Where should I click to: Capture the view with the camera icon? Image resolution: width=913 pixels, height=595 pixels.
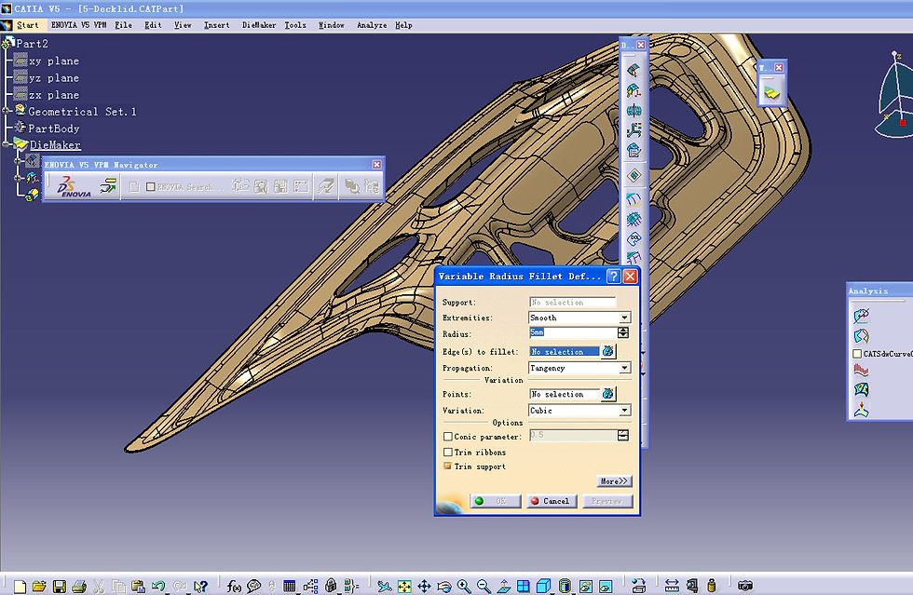(744, 586)
